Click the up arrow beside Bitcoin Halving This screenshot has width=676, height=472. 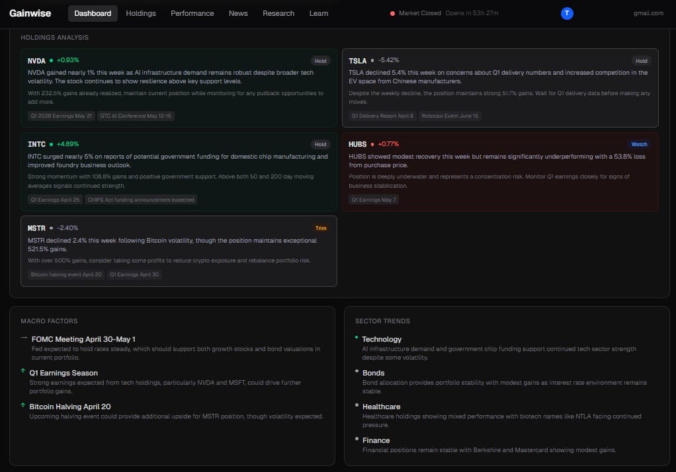coord(23,406)
